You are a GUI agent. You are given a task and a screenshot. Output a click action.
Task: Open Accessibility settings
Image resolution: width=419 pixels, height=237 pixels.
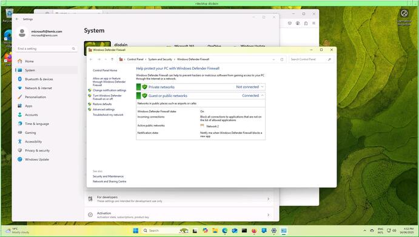(46, 142)
